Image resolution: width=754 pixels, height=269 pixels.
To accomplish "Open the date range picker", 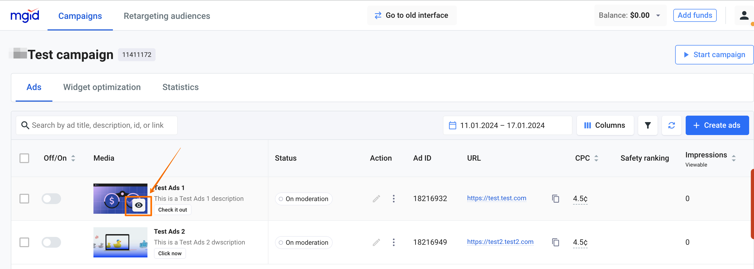I will pos(507,125).
